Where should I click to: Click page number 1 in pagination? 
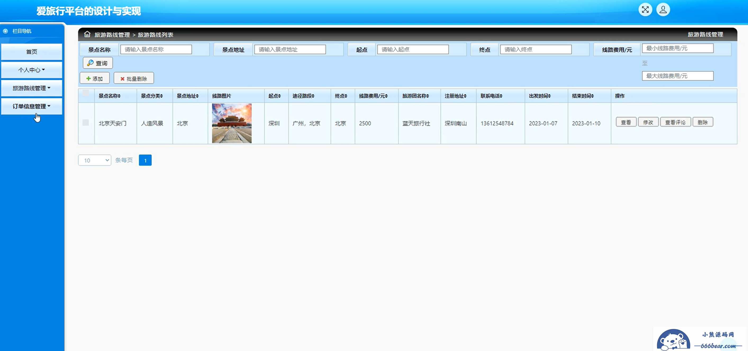(145, 160)
